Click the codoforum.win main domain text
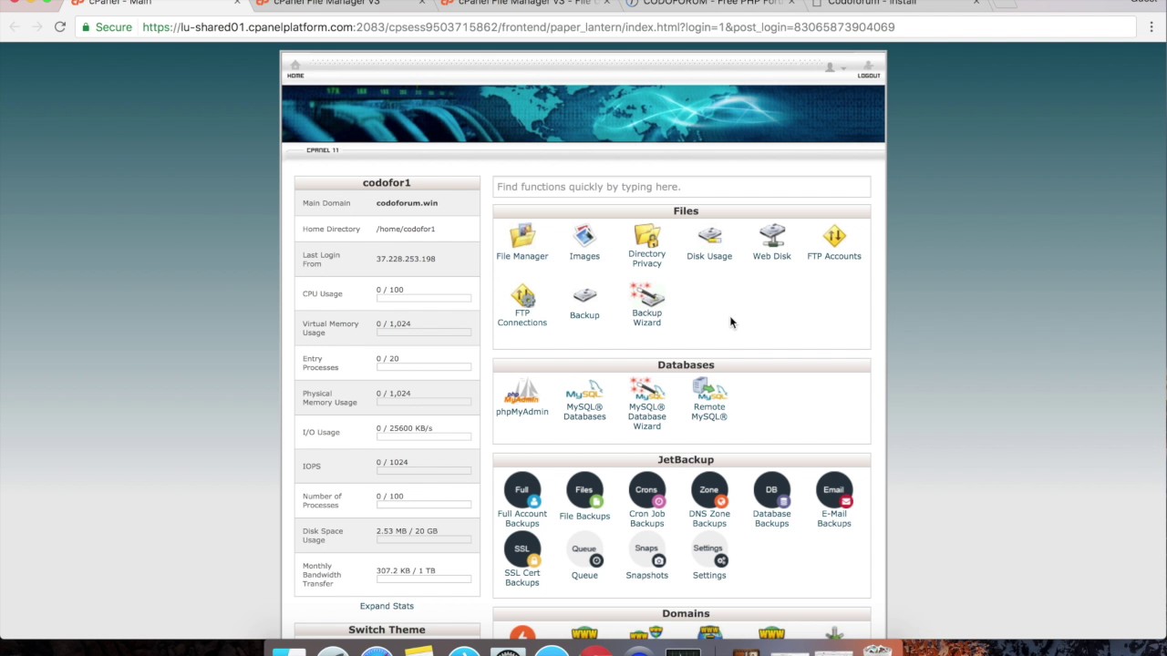 tap(407, 203)
